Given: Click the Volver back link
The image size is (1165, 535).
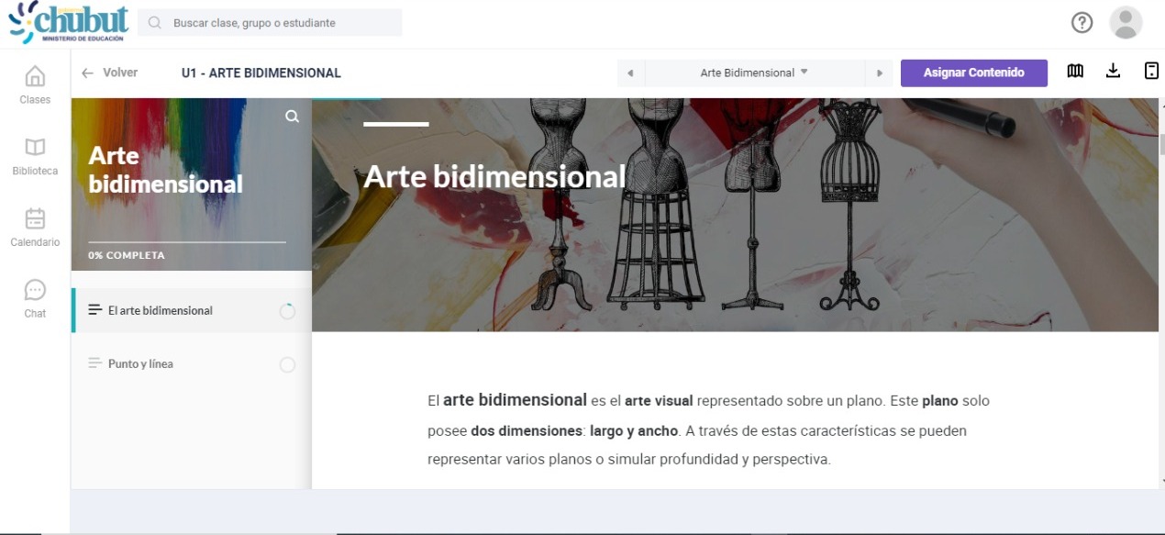Looking at the screenshot, I should [110, 72].
